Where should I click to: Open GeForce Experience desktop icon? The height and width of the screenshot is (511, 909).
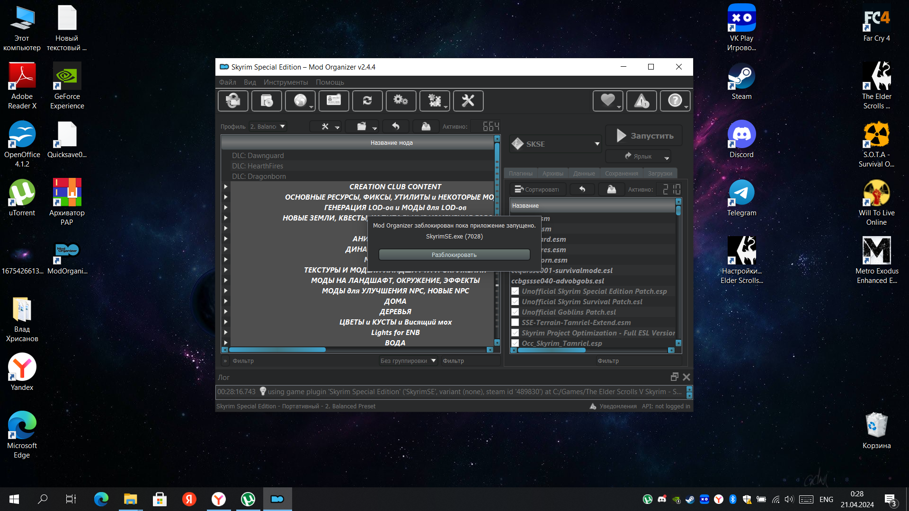(x=67, y=86)
